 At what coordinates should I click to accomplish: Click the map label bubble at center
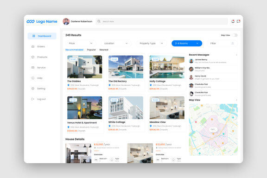tap(213, 129)
